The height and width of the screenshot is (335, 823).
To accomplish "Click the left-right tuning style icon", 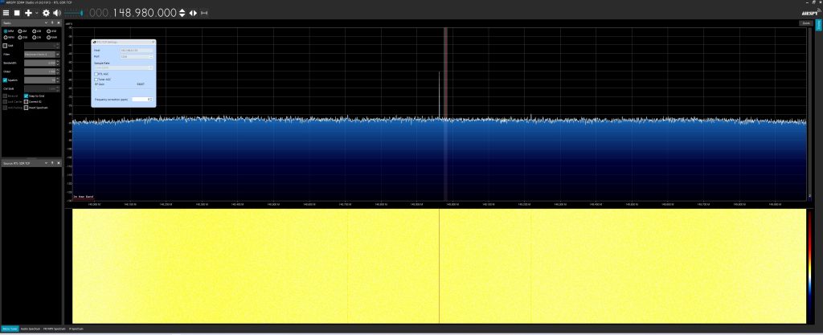I will click(x=193, y=13).
